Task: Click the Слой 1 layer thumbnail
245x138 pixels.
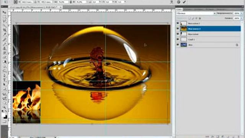Action: click(x=184, y=39)
